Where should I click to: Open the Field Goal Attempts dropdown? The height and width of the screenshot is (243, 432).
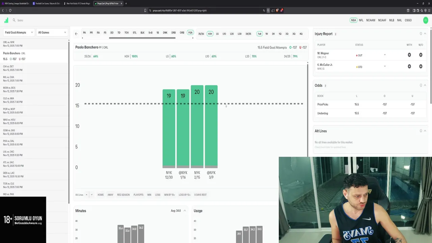point(19,32)
